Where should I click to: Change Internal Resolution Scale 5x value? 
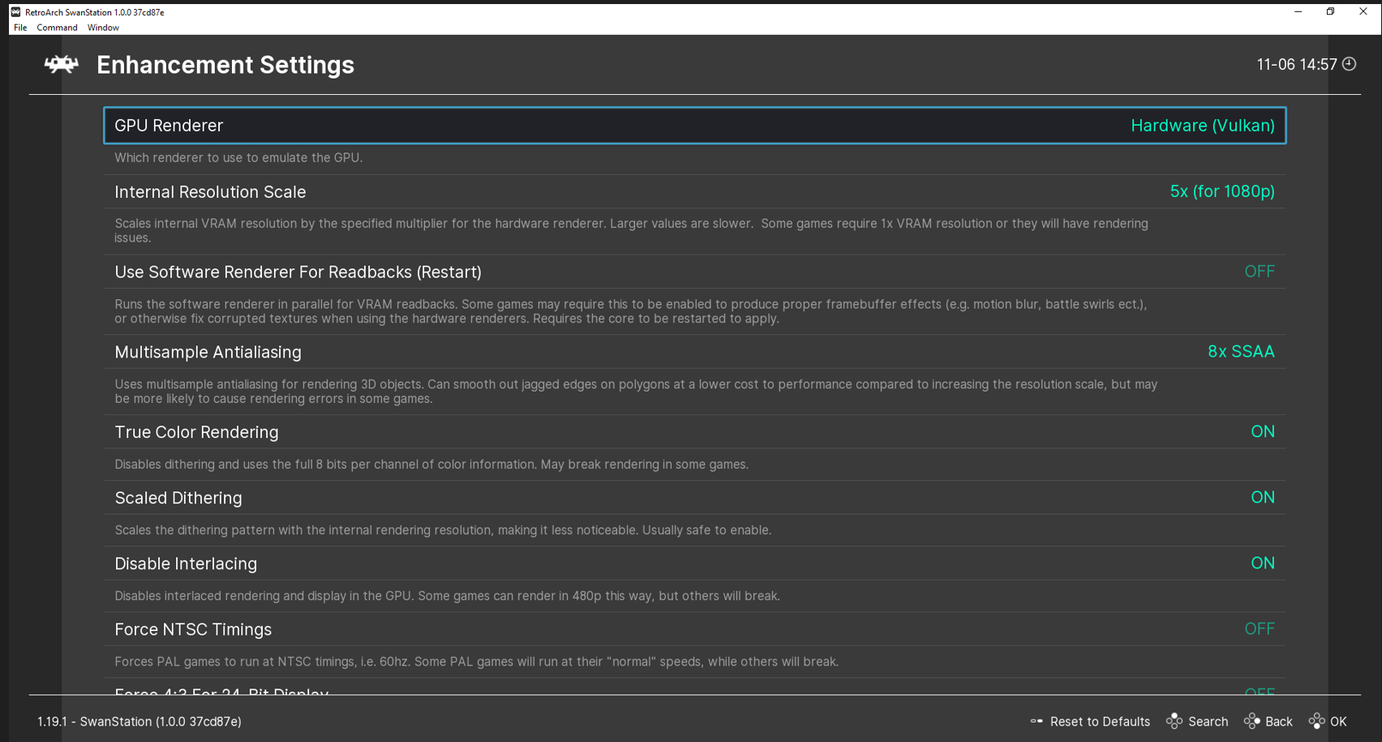pos(1222,191)
